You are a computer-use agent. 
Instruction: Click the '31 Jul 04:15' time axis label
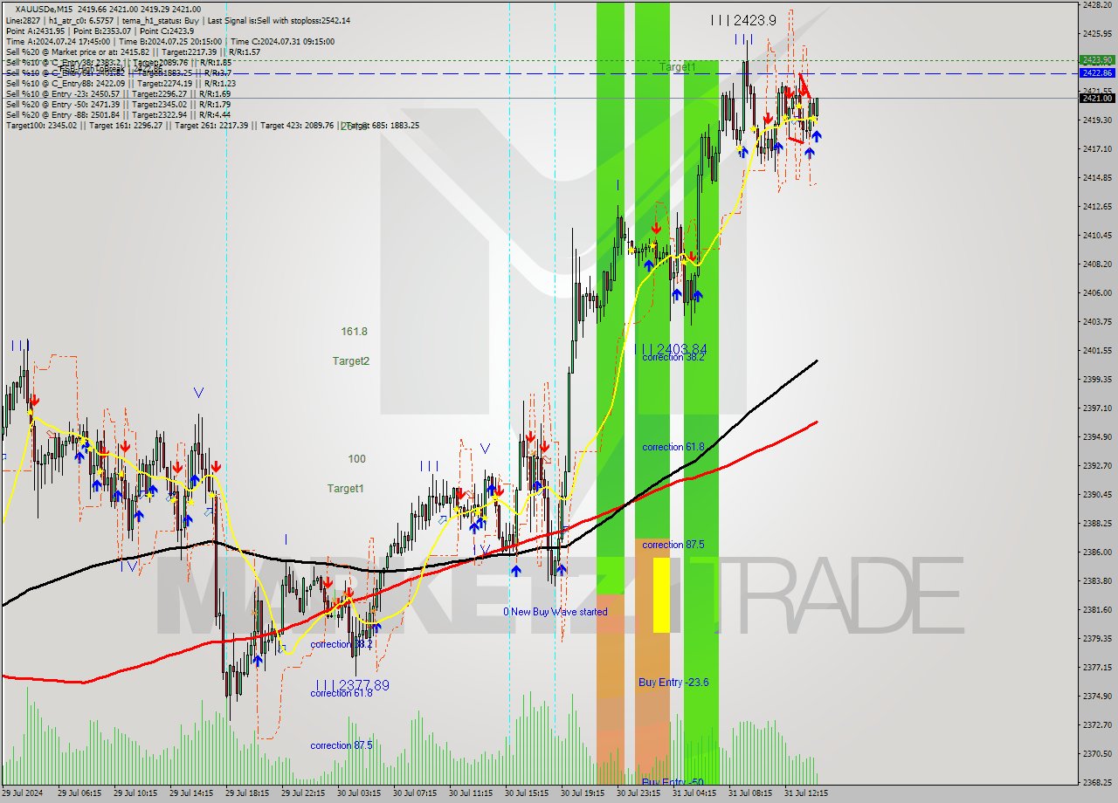[x=694, y=793]
